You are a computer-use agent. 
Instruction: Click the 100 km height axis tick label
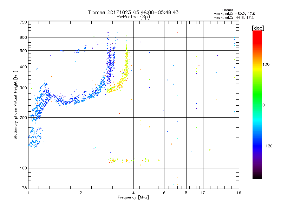click(x=24, y=168)
